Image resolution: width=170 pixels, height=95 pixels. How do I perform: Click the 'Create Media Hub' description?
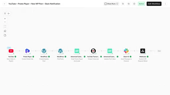pyautogui.click(x=27, y=59)
